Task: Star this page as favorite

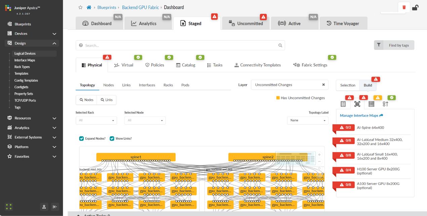Action: [x=80, y=7]
